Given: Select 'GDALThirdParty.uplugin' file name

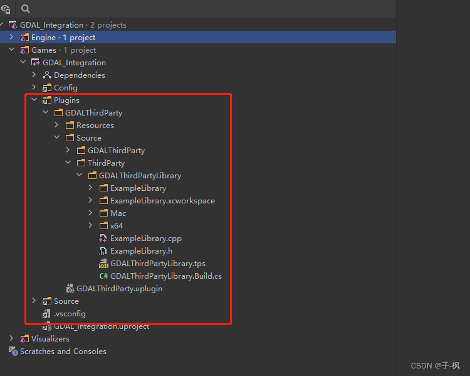Looking at the screenshot, I should pyautogui.click(x=119, y=289).
